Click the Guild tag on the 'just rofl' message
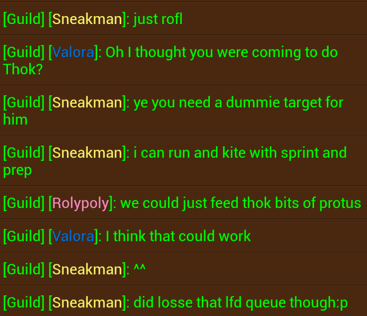 tap(24, 19)
